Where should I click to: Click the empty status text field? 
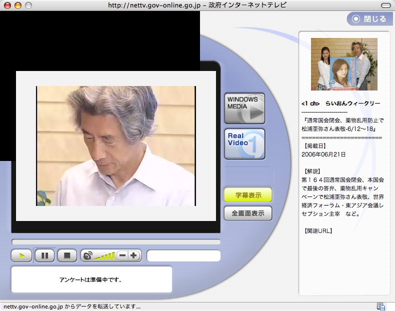183,256
